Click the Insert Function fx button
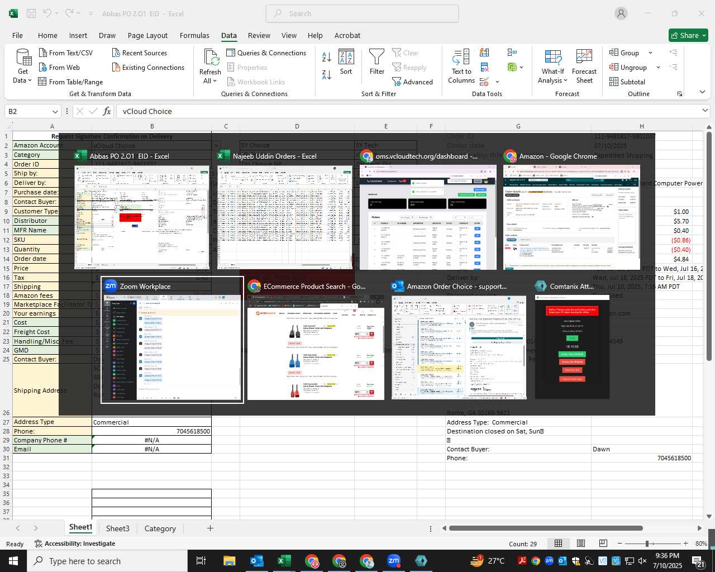715x572 pixels. click(107, 111)
